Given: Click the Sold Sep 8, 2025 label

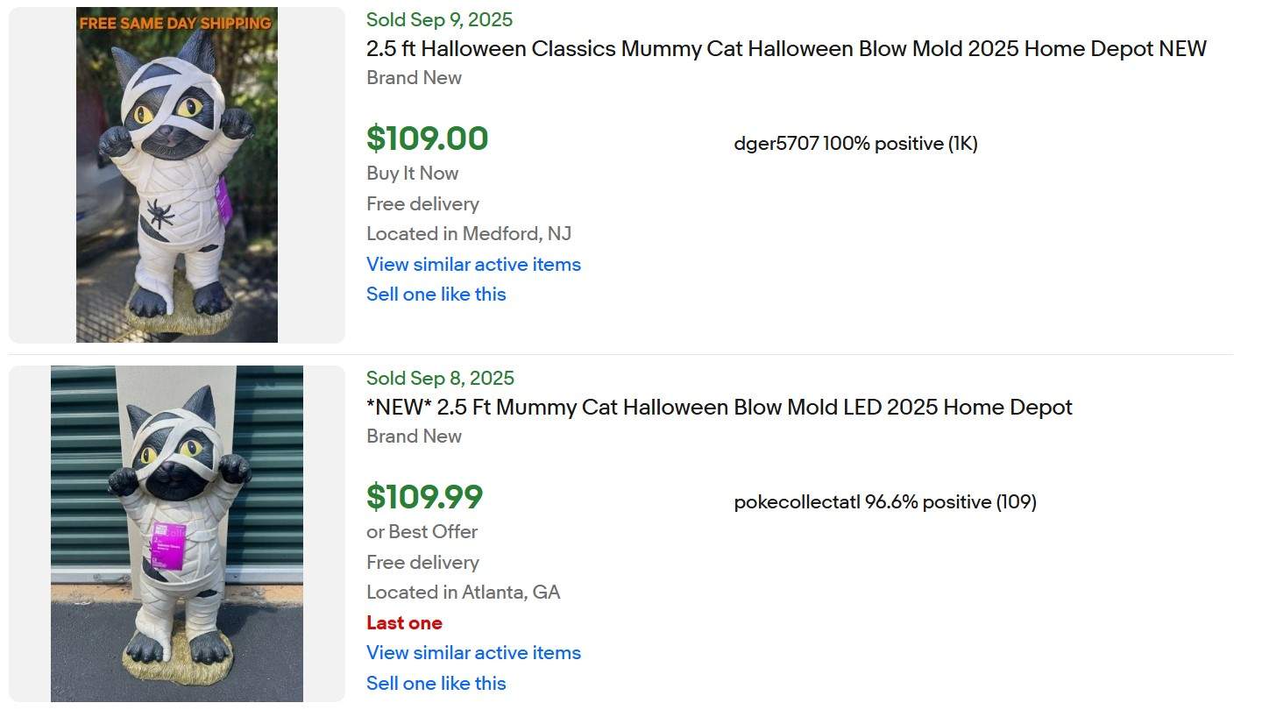Looking at the screenshot, I should [439, 378].
